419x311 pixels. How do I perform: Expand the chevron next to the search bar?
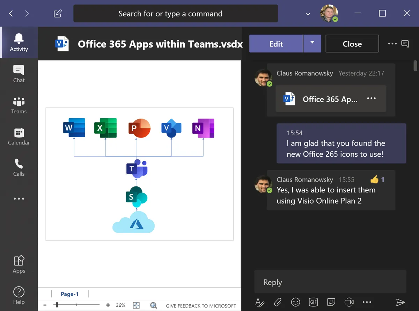pyautogui.click(x=307, y=14)
